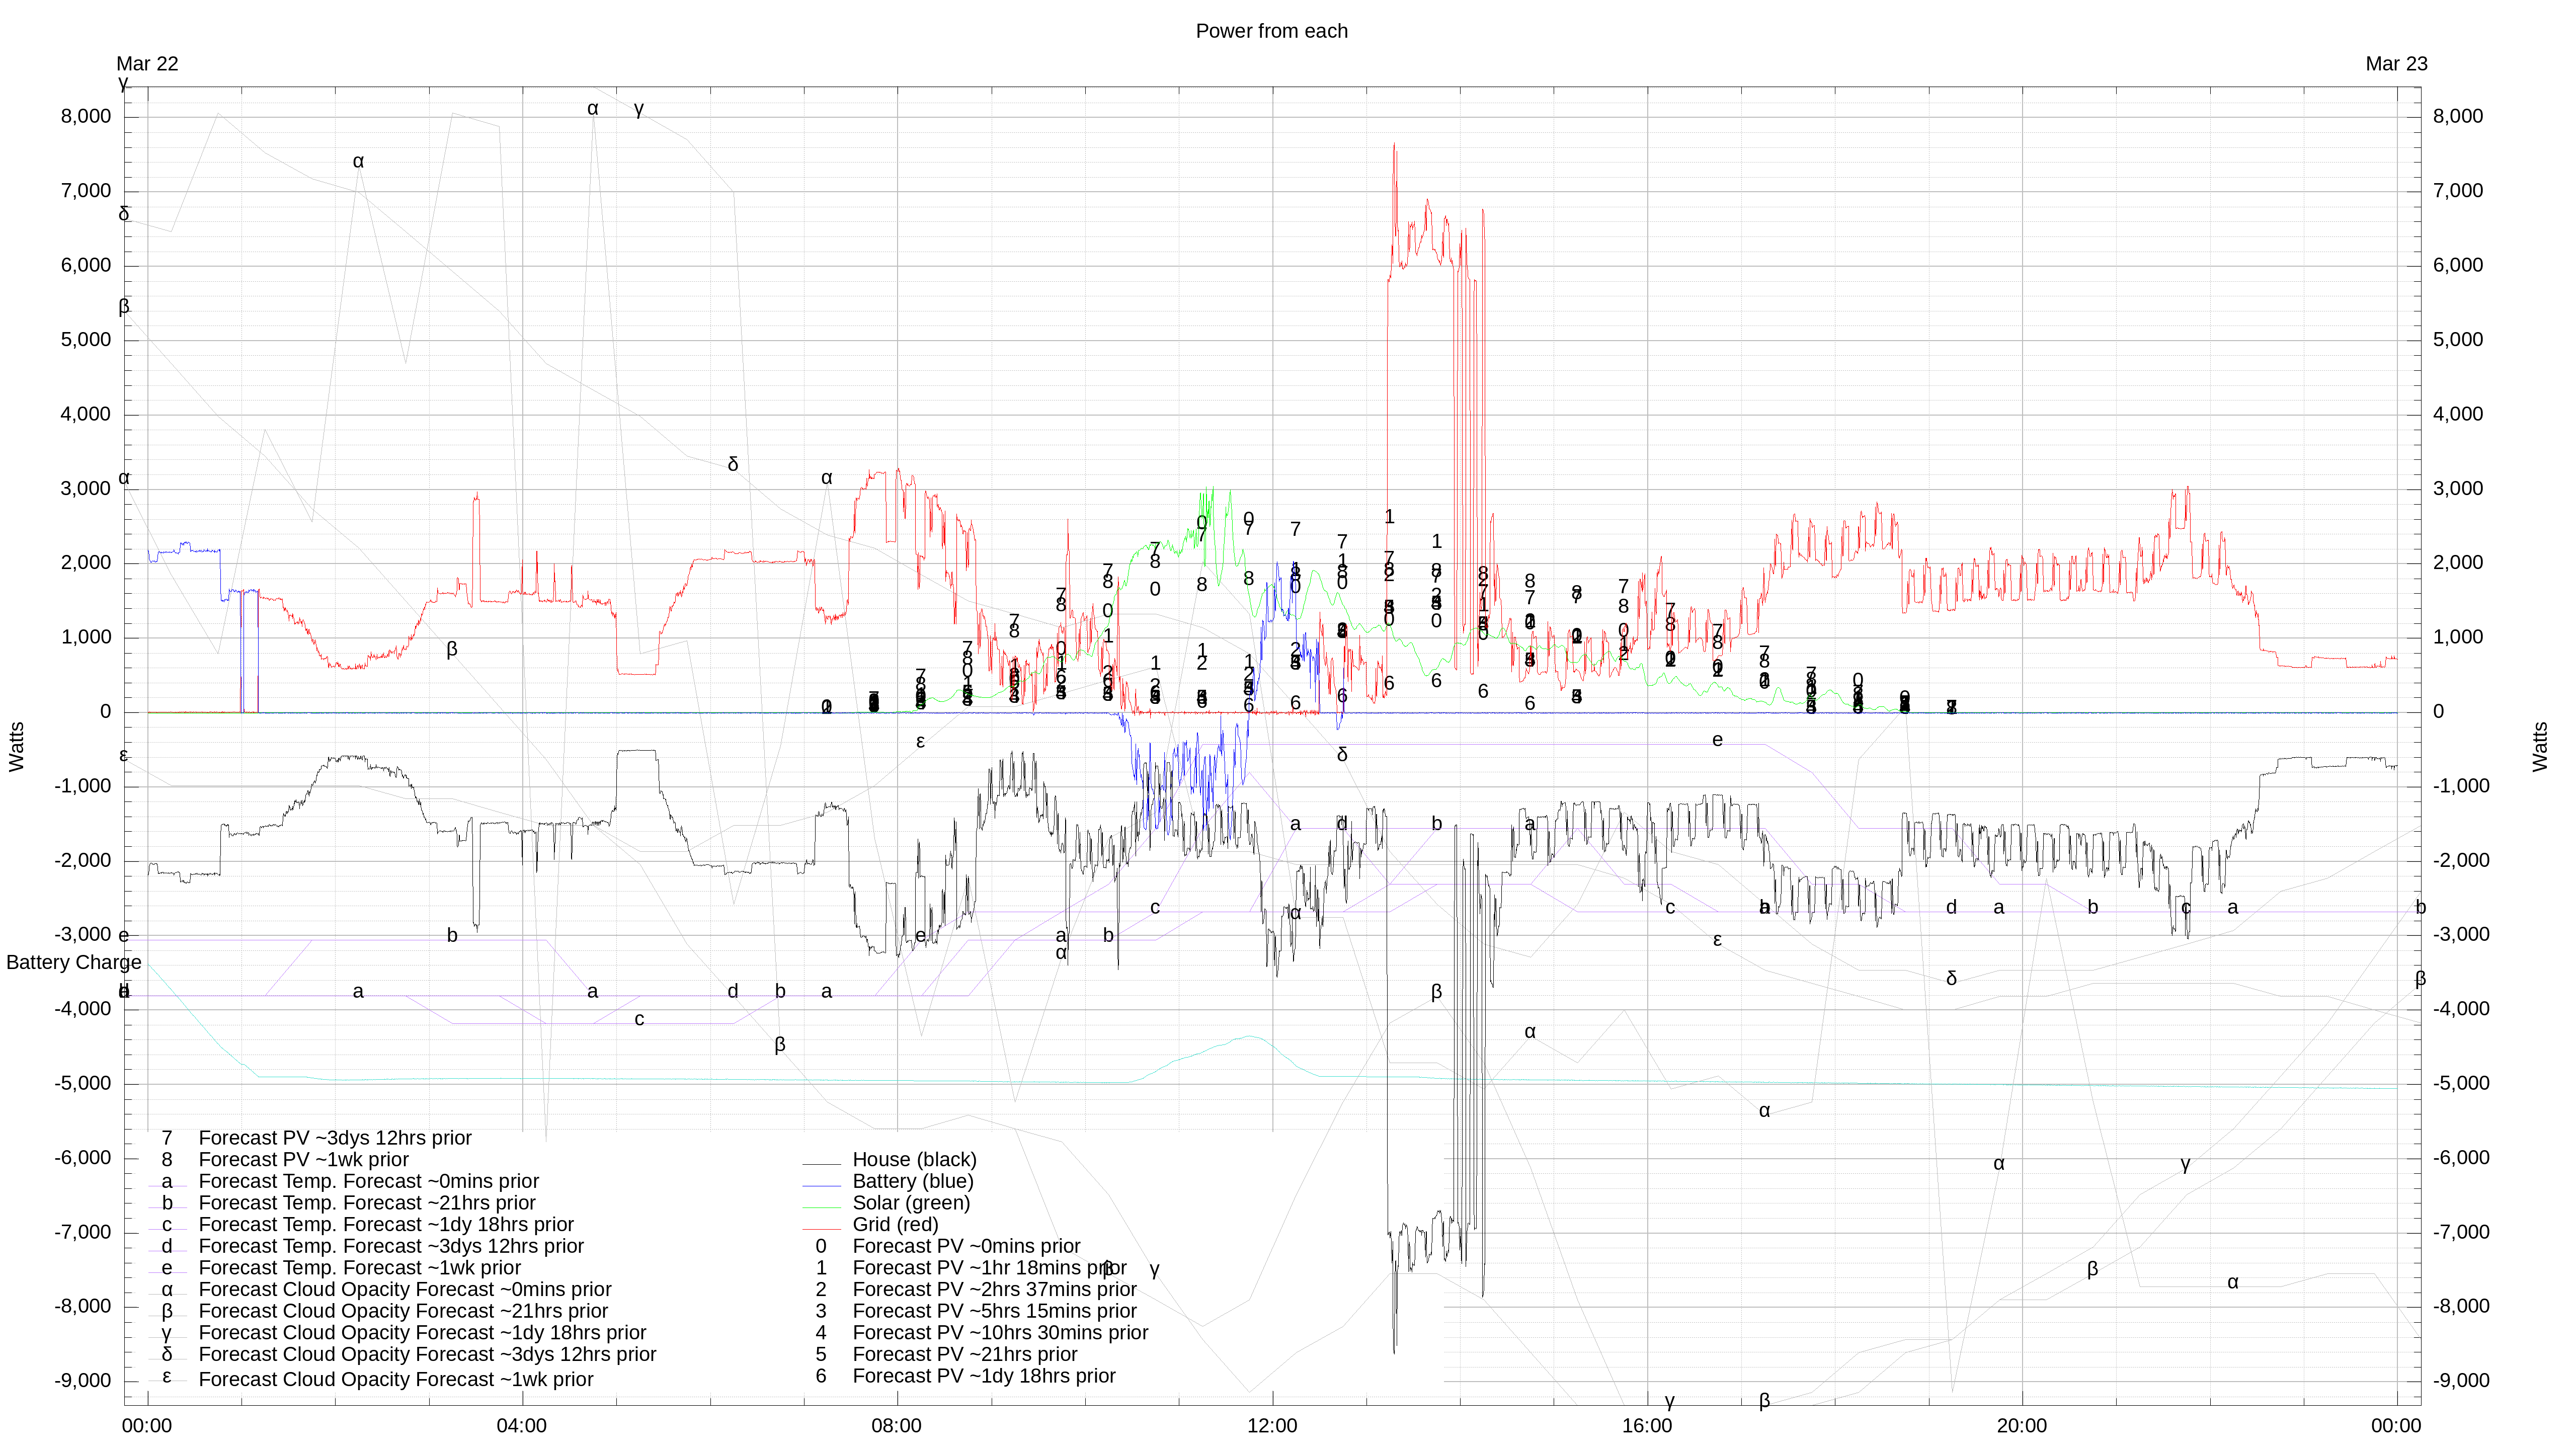Select 'Battery (blue)' legend entry

[912, 1181]
